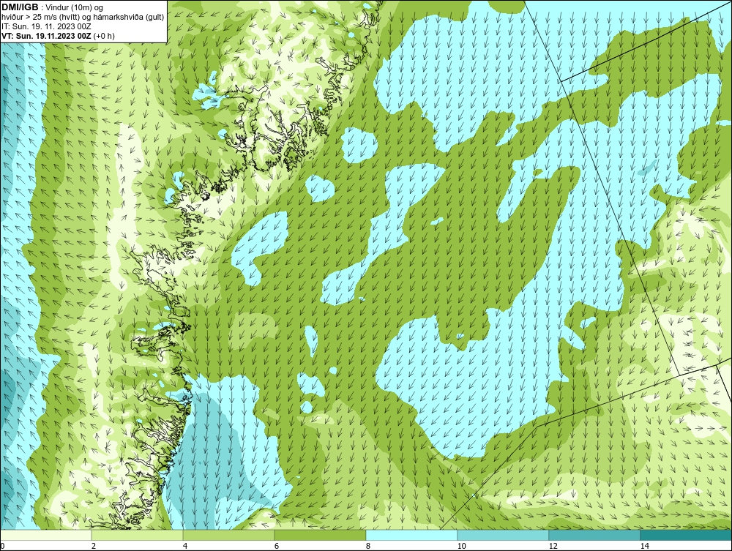Click the 'DMI/IGB' title text
732x551 pixels.
coord(20,7)
